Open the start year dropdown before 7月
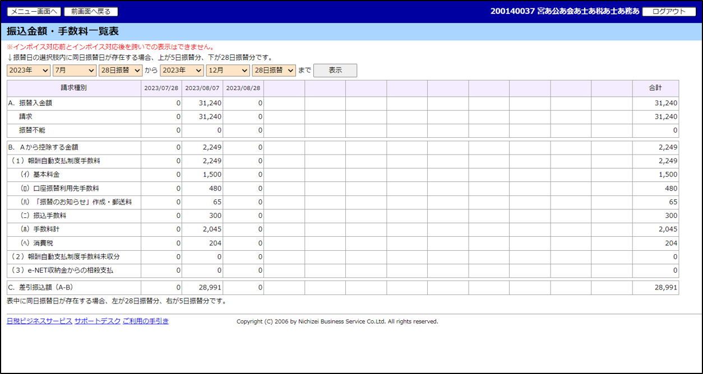This screenshot has width=703, height=374. [29, 71]
